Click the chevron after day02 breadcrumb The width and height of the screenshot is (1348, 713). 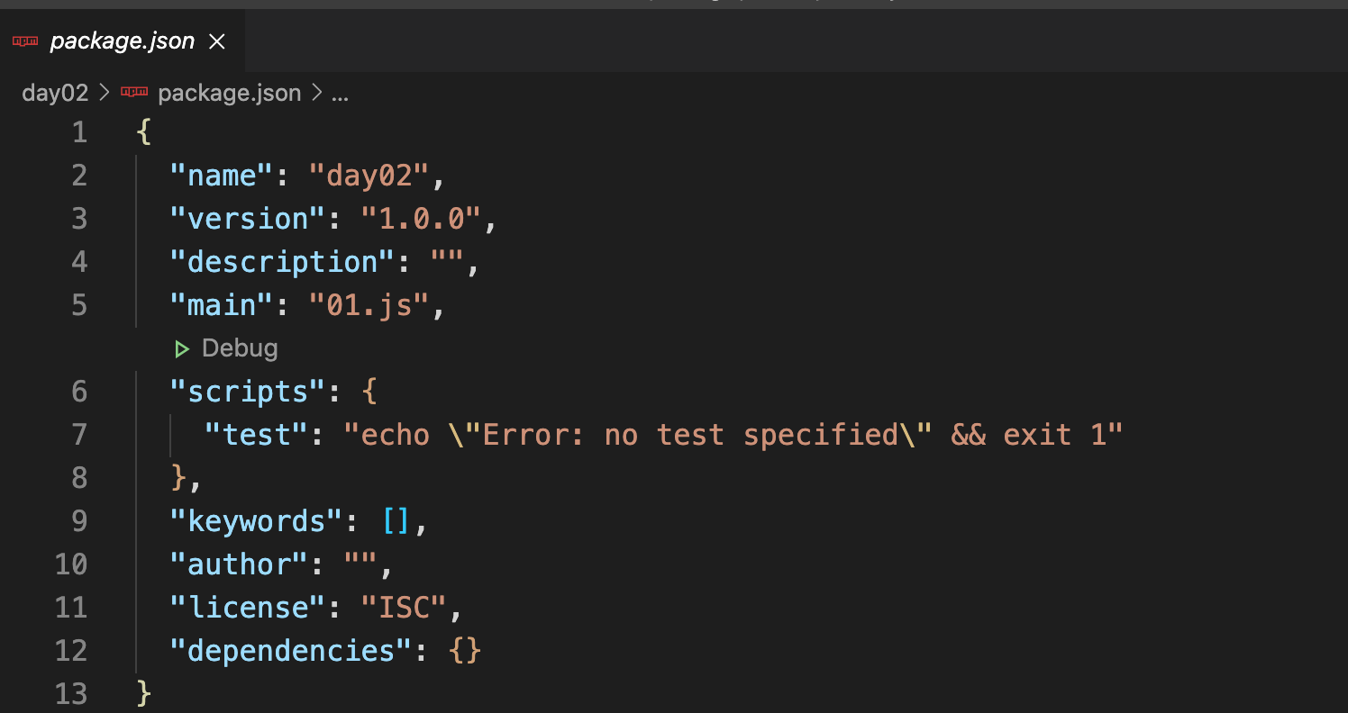click(x=104, y=93)
